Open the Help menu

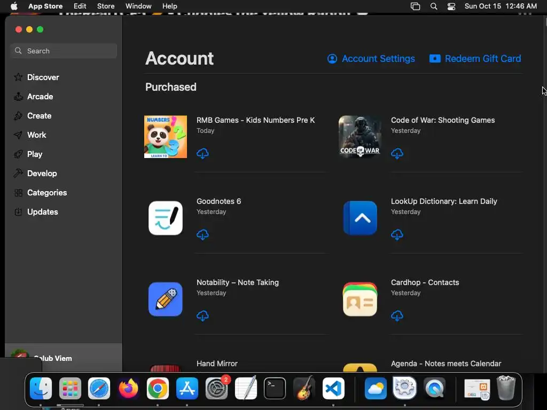click(x=169, y=6)
